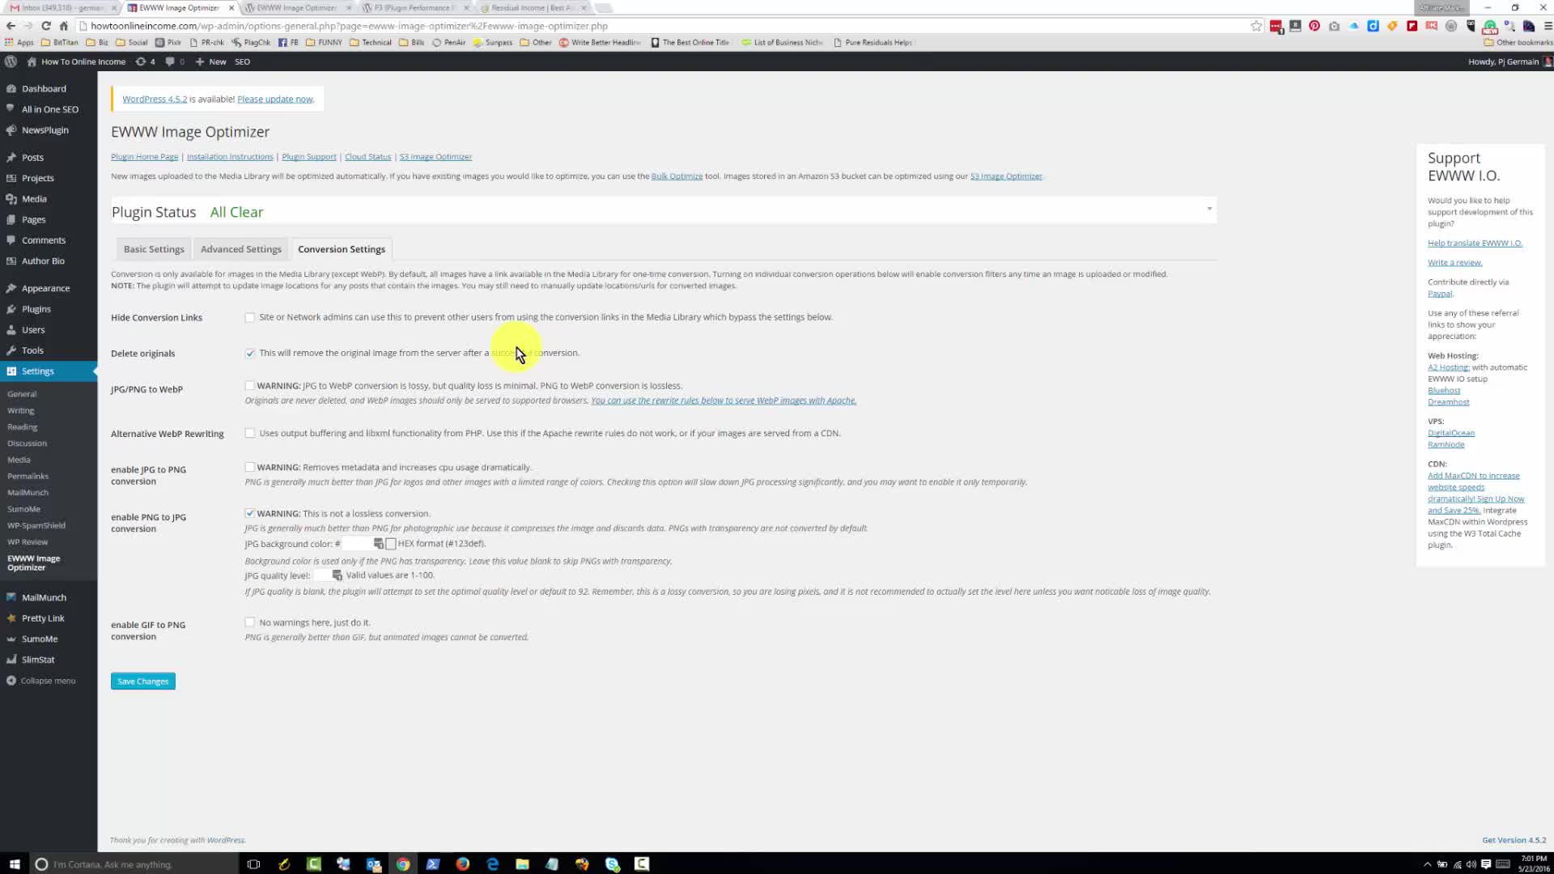Open Bulk Optimize tool link
This screenshot has width=1554, height=874.
point(677,176)
